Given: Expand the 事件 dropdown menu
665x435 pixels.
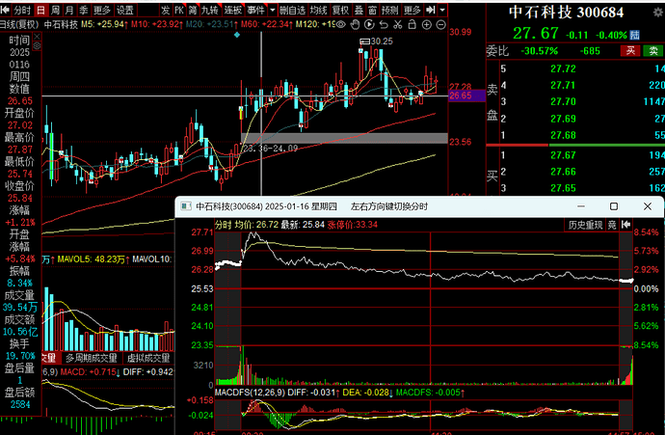Looking at the screenshot, I should click(257, 9).
